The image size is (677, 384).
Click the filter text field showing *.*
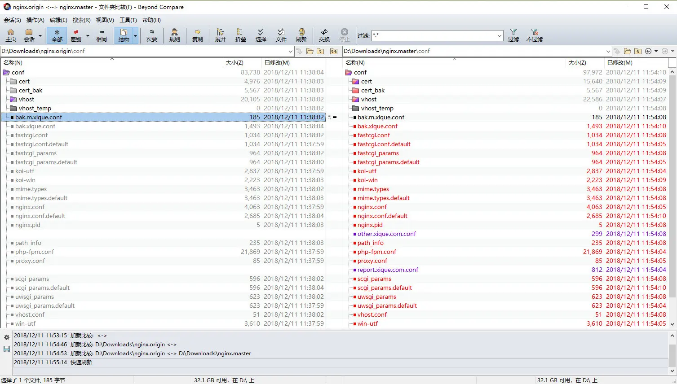[x=434, y=35]
